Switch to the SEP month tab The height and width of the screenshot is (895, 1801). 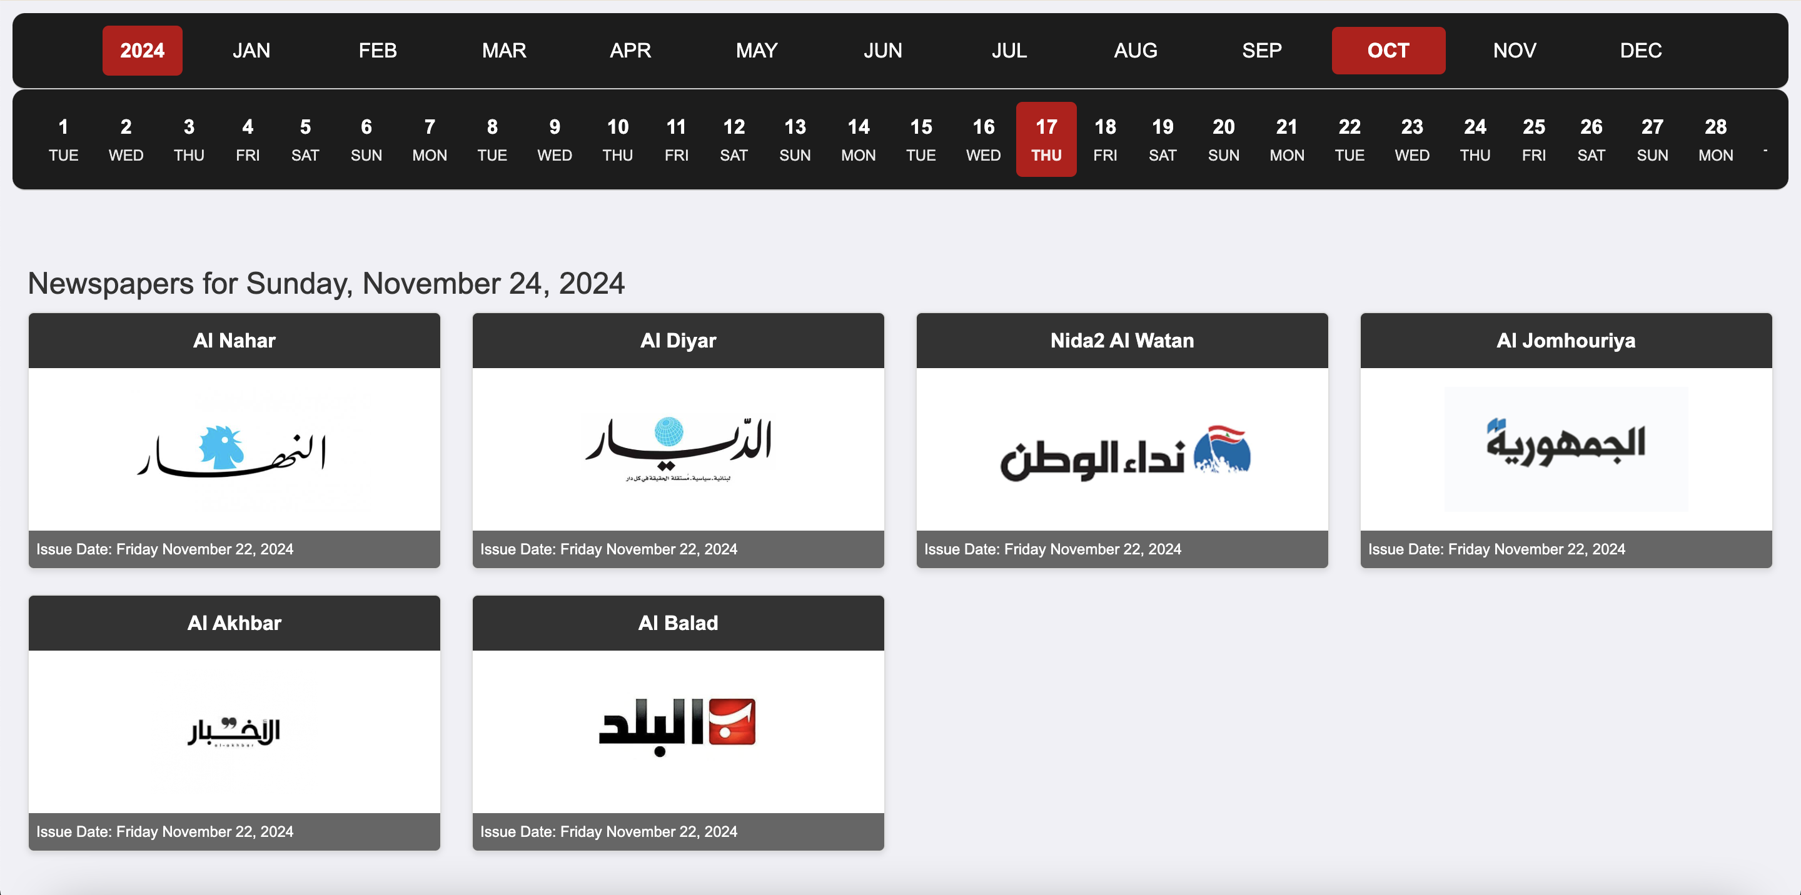[x=1261, y=50]
